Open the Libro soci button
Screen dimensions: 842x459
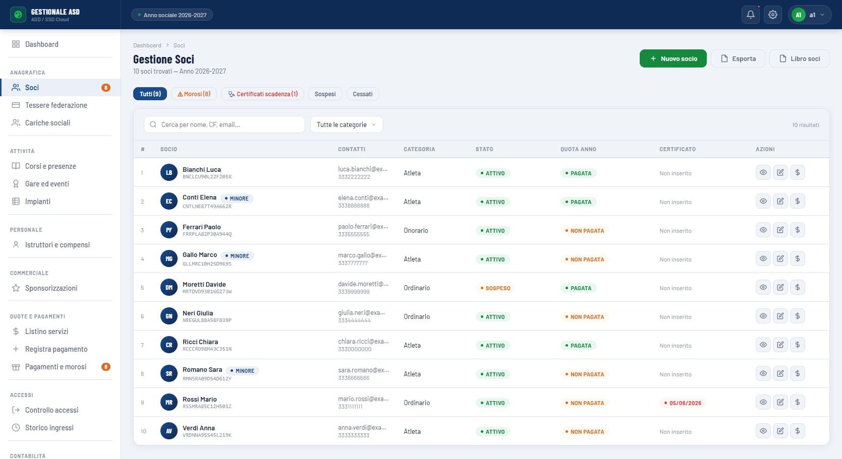(800, 58)
